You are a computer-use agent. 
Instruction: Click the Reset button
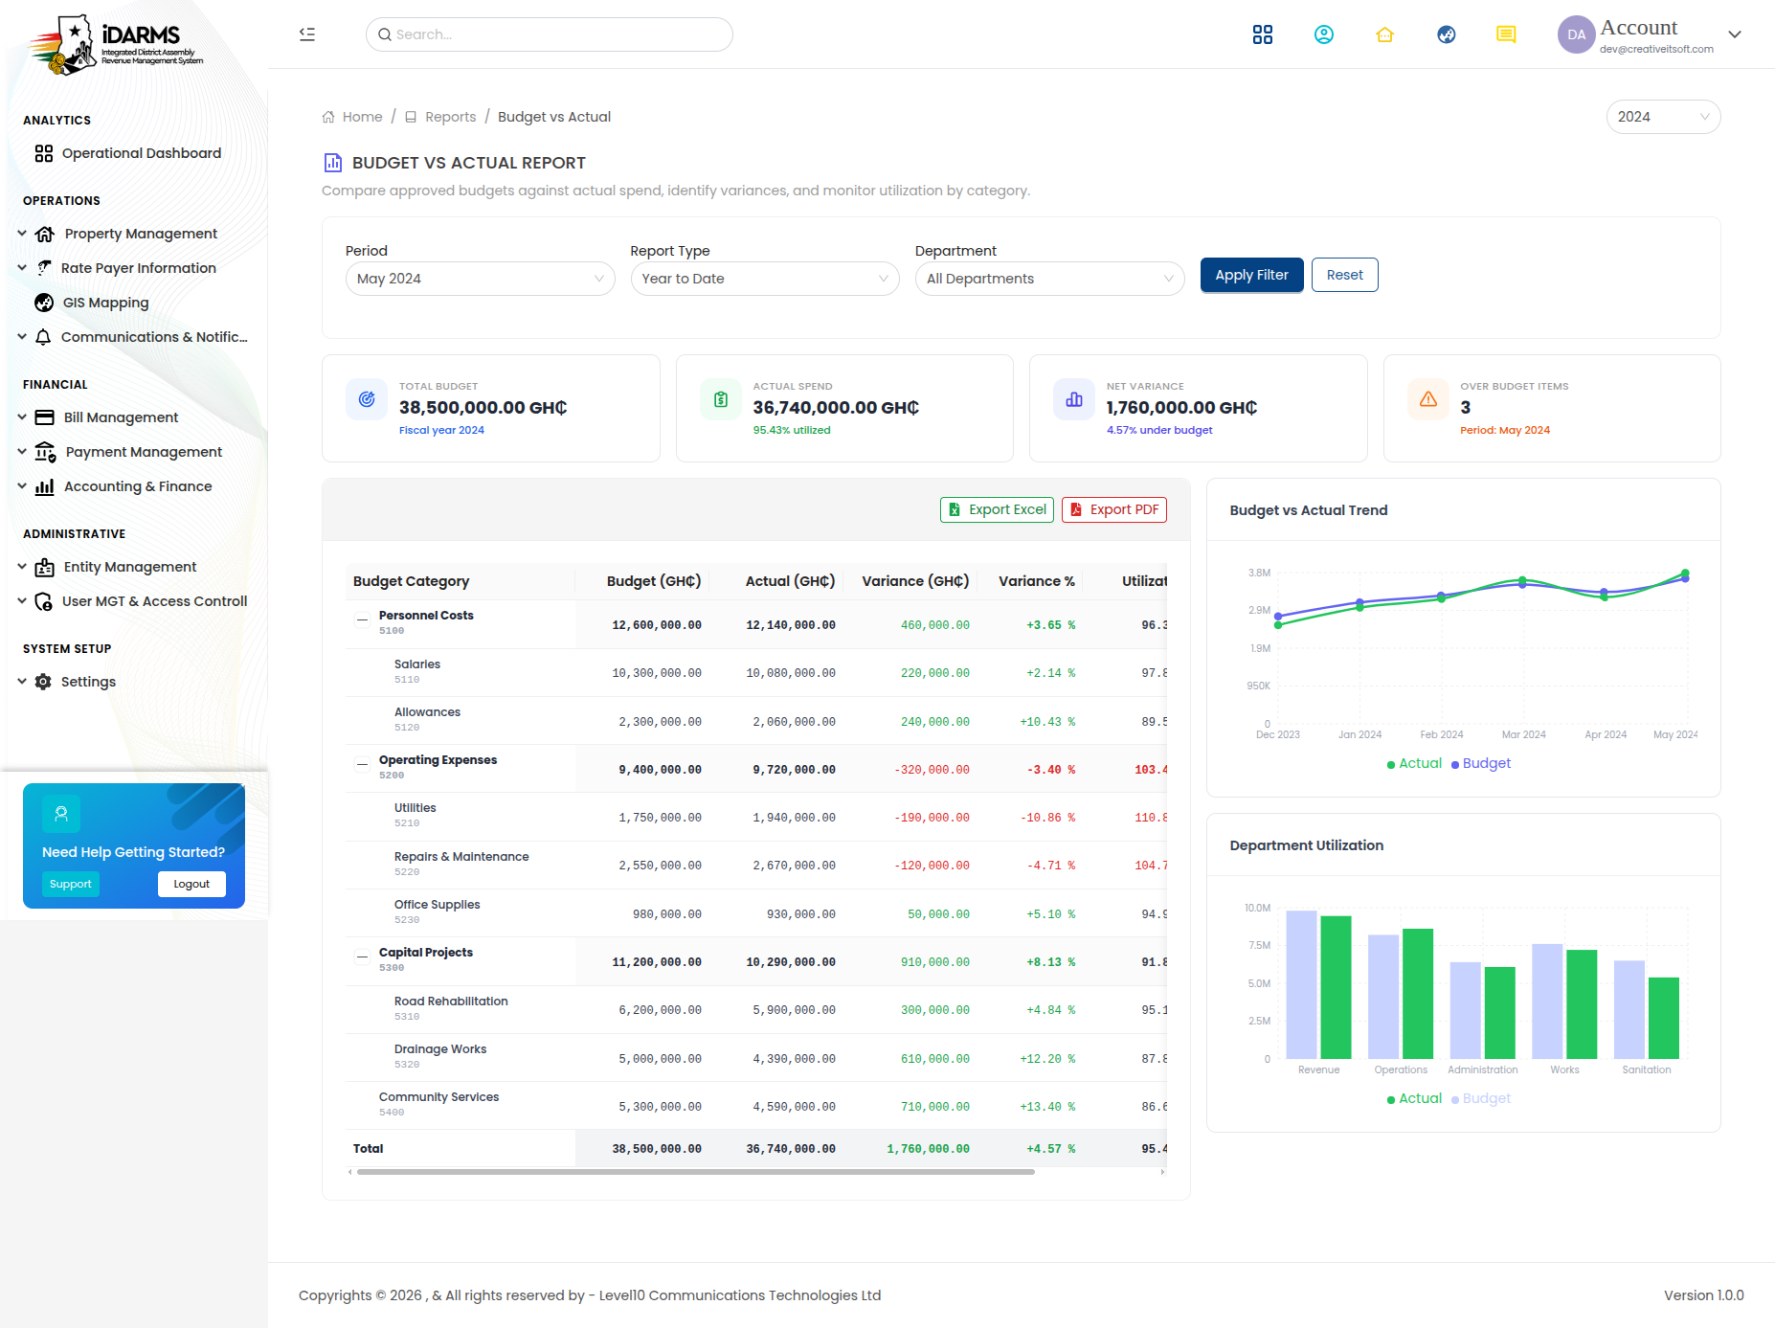coord(1344,275)
